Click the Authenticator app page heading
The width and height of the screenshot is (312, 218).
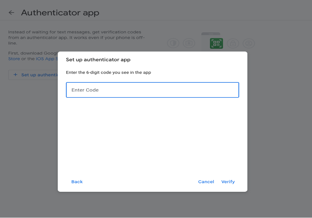[60, 13]
